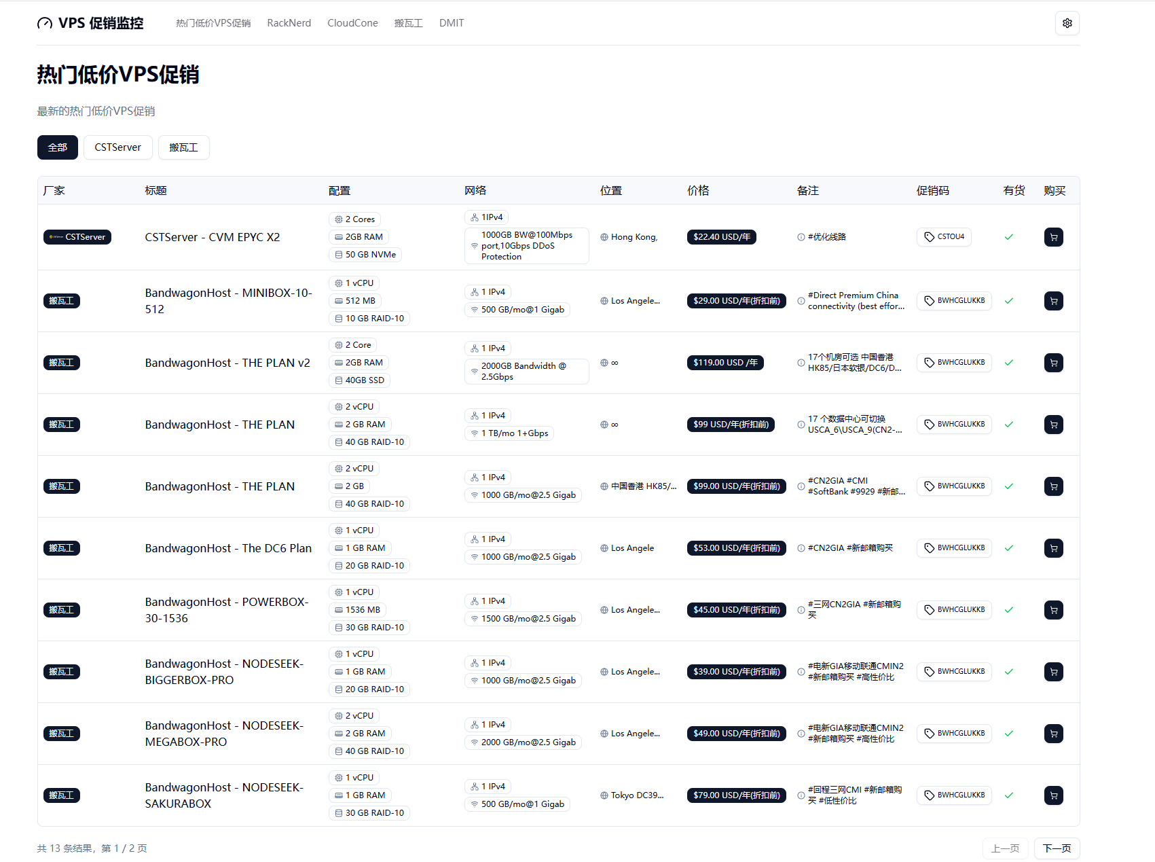Click 价格 column header
The width and height of the screenshot is (1155, 862).
click(698, 191)
